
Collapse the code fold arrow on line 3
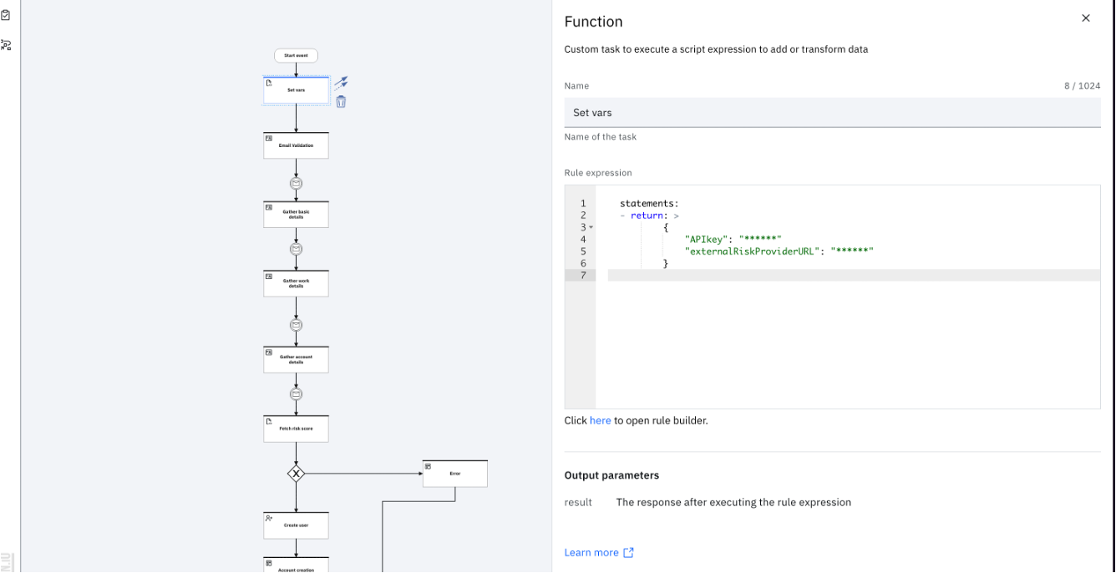[591, 227]
